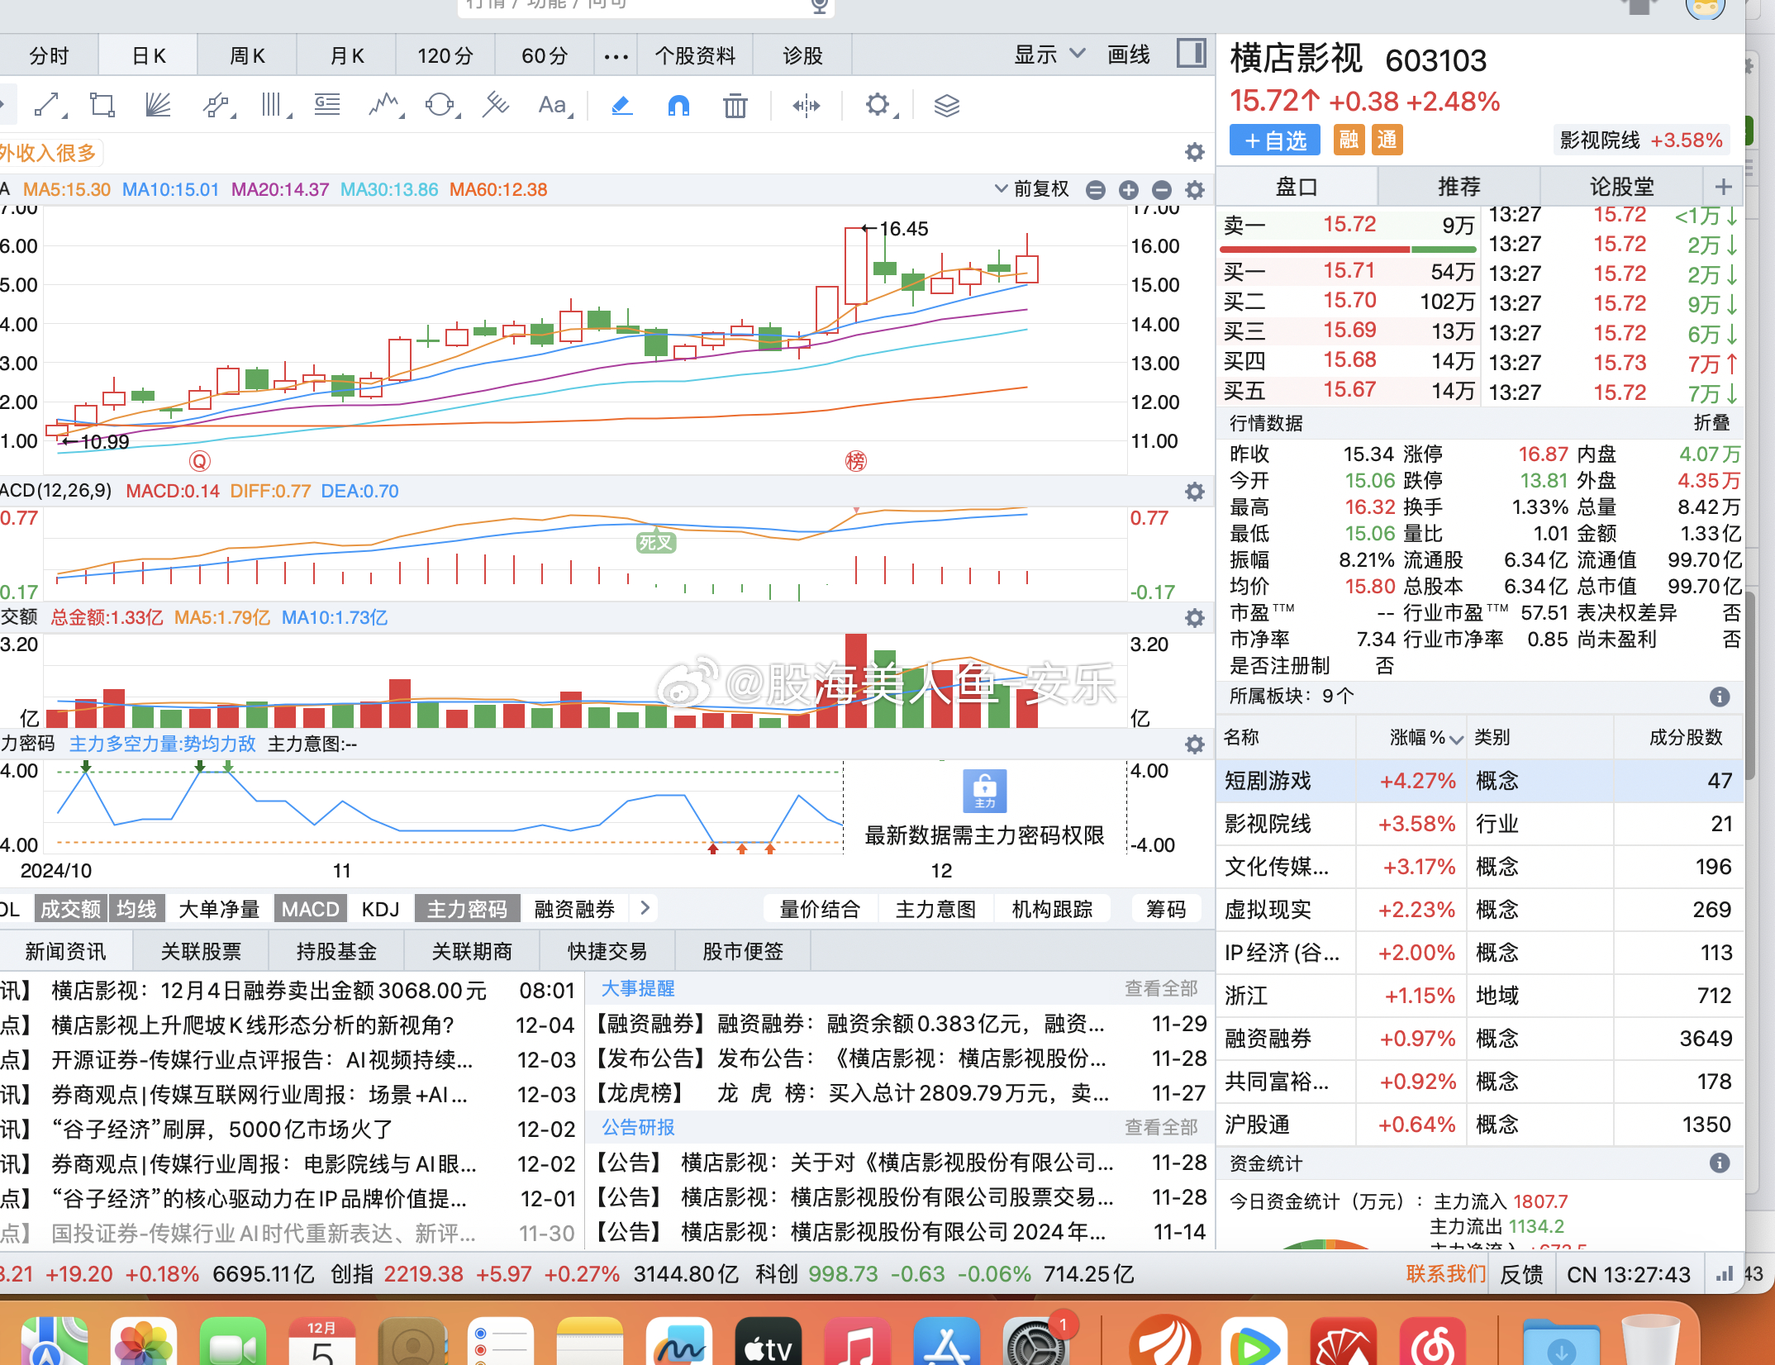The height and width of the screenshot is (1365, 1775).
Task: Open the 显示 dropdown
Action: (x=1049, y=55)
